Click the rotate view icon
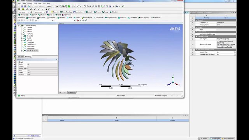 click(85, 7)
